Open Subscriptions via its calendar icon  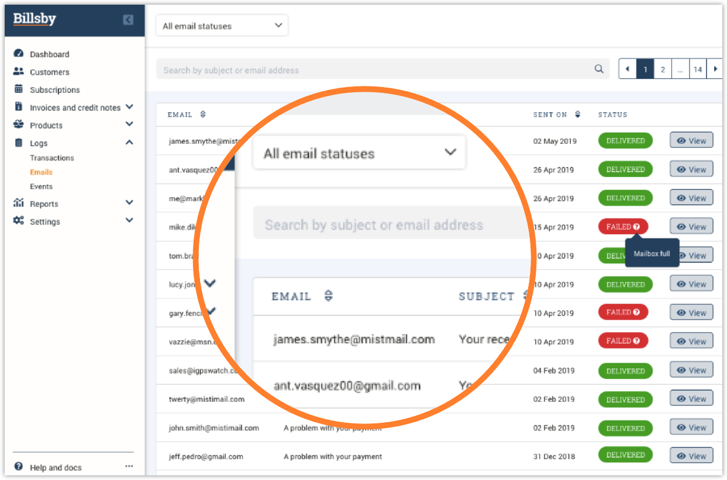click(x=19, y=89)
